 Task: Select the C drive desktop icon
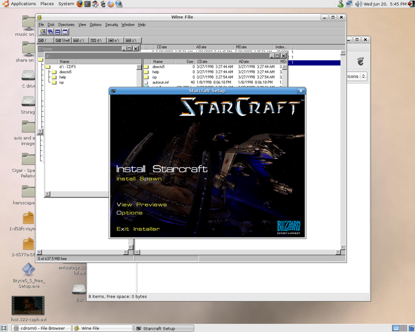coord(28,75)
